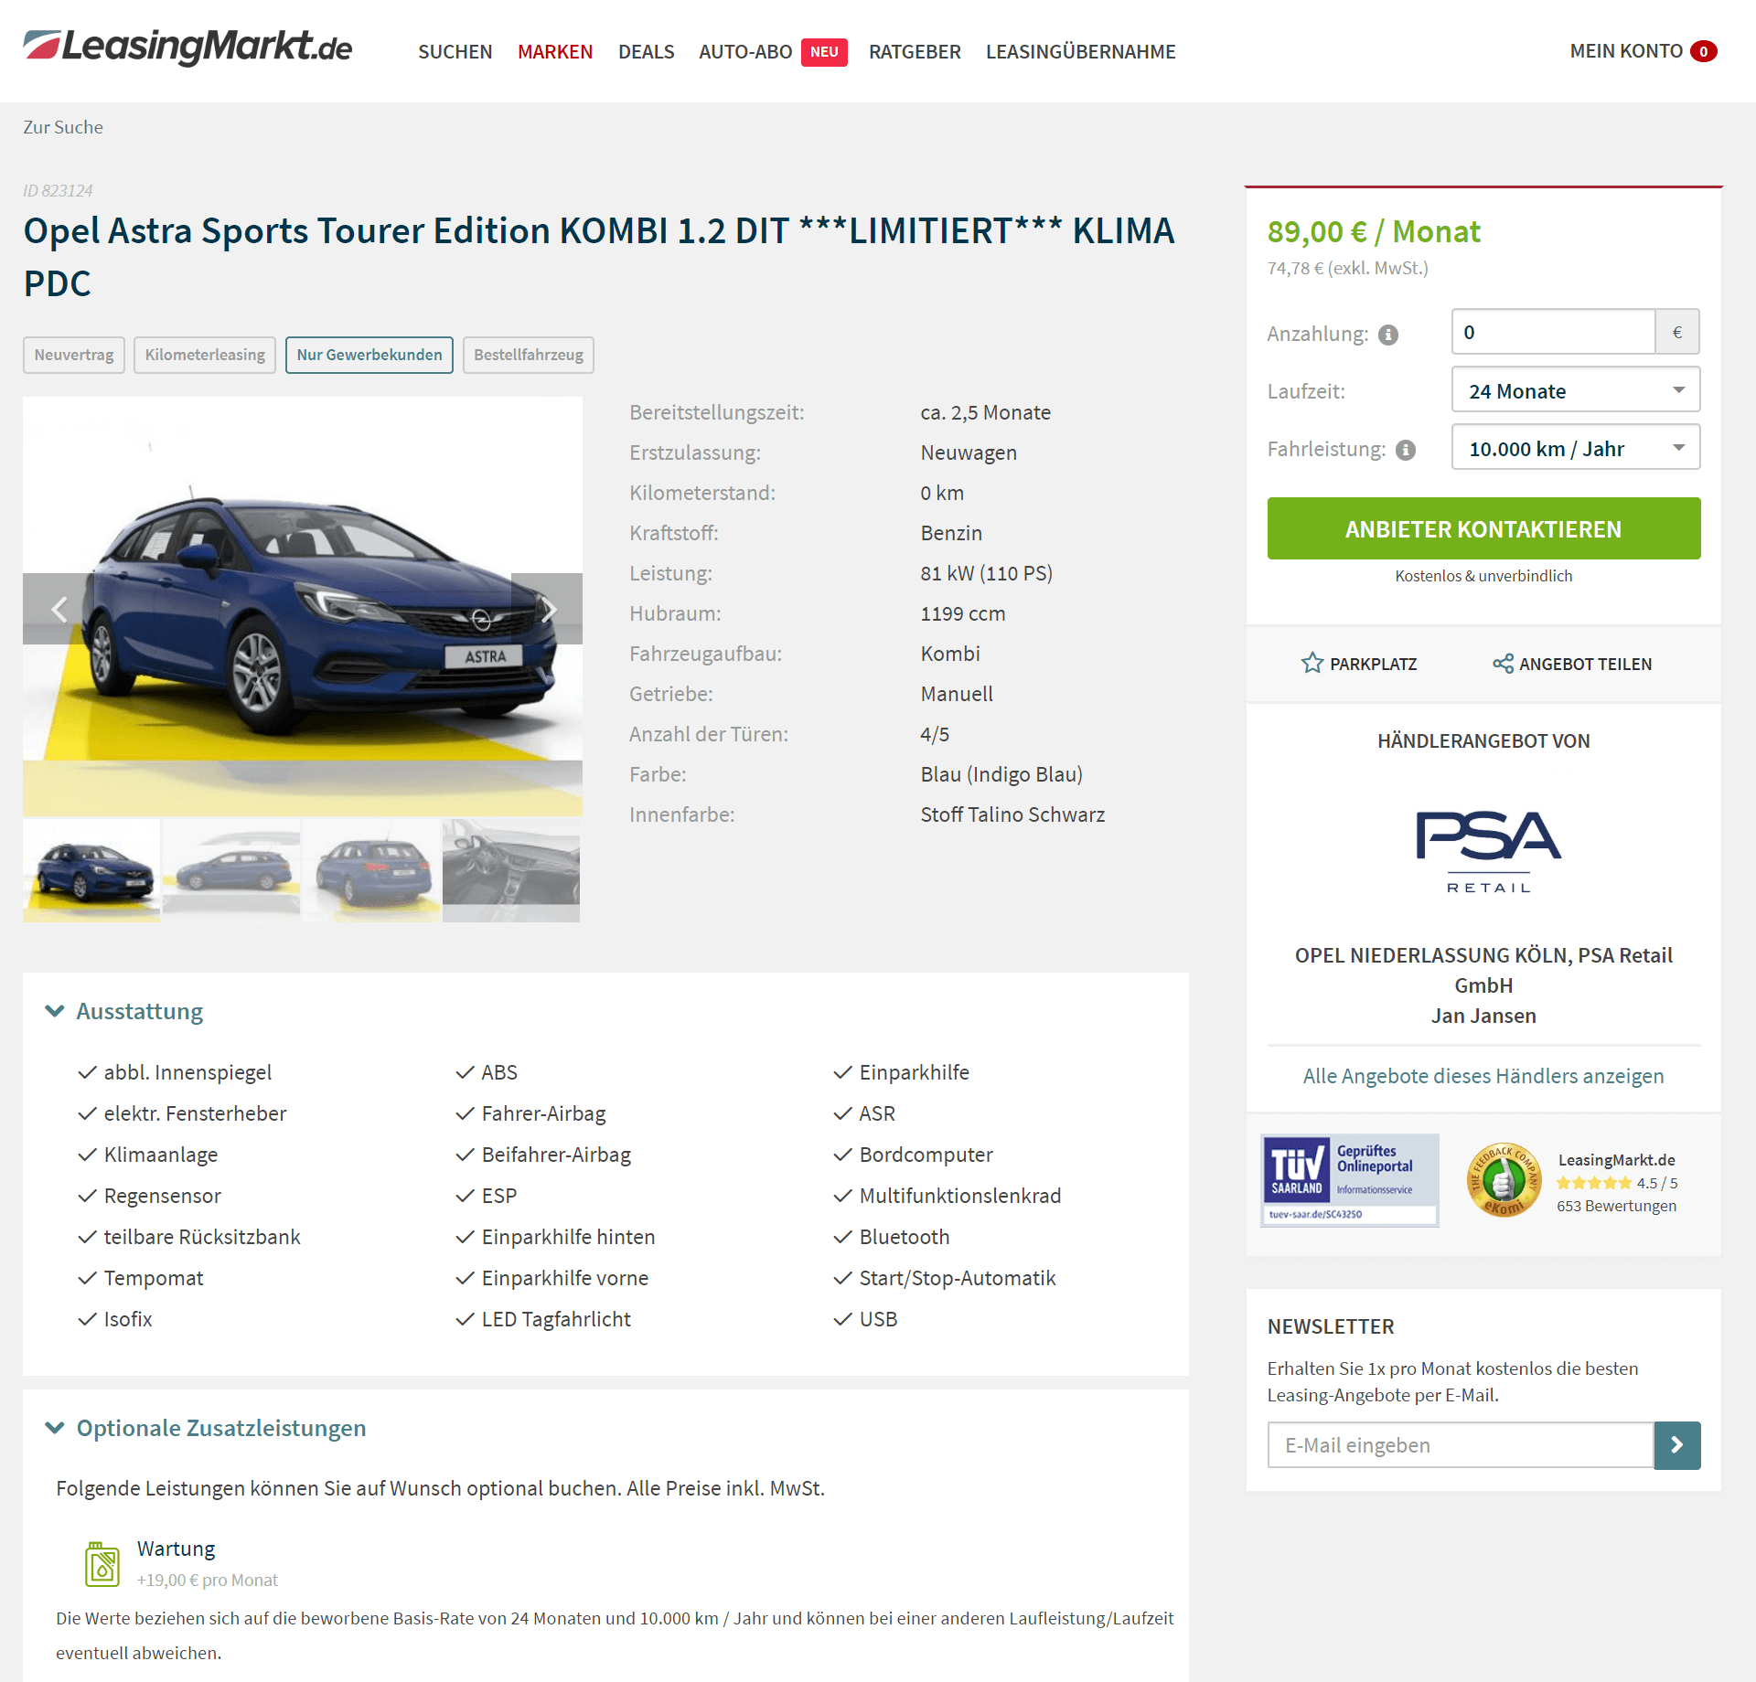Click the Klimaanlage equipment entry

point(161,1155)
